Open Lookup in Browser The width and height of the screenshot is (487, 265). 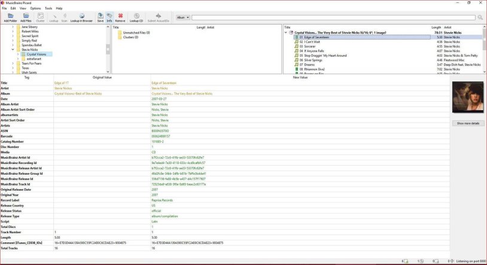pyautogui.click(x=81, y=17)
